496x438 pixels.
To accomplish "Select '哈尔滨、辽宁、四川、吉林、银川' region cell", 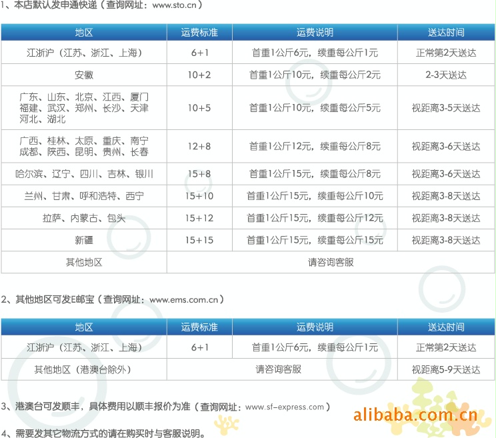I will pyautogui.click(x=84, y=174).
